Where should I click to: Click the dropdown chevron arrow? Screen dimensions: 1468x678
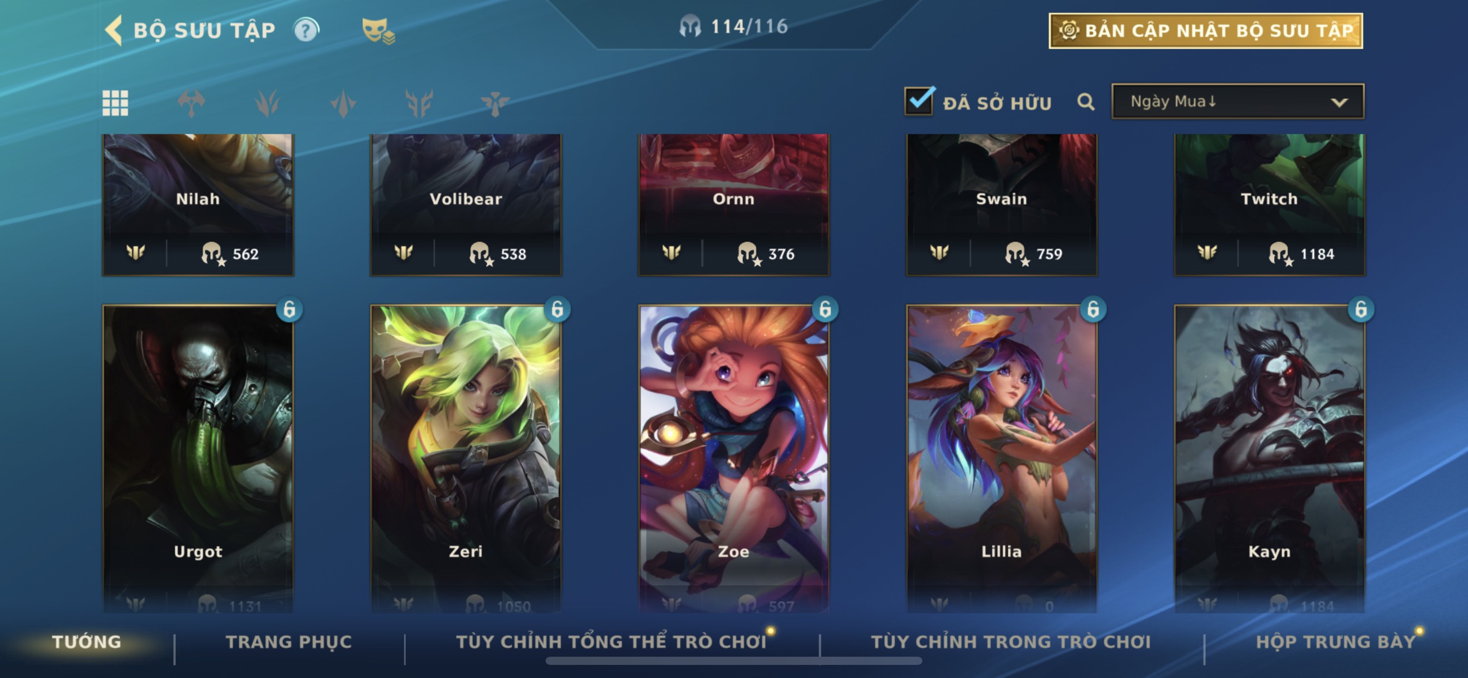tap(1339, 103)
